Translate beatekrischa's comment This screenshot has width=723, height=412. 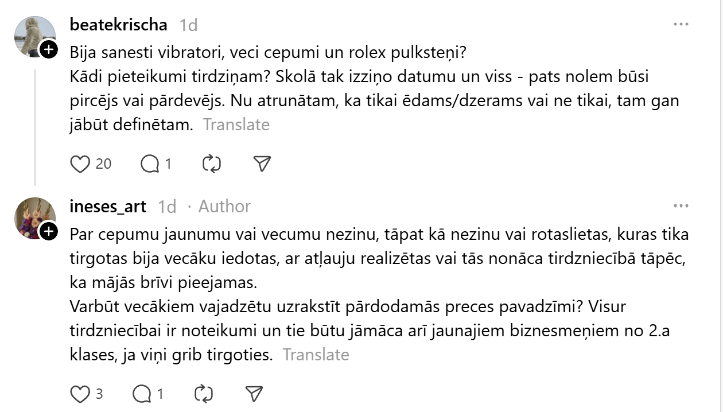tap(236, 125)
